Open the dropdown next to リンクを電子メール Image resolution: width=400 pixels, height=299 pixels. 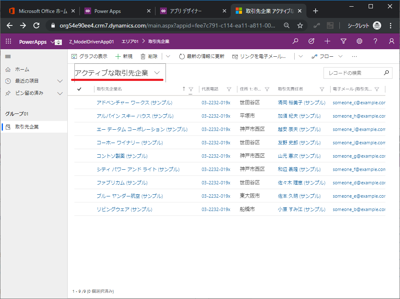301,56
